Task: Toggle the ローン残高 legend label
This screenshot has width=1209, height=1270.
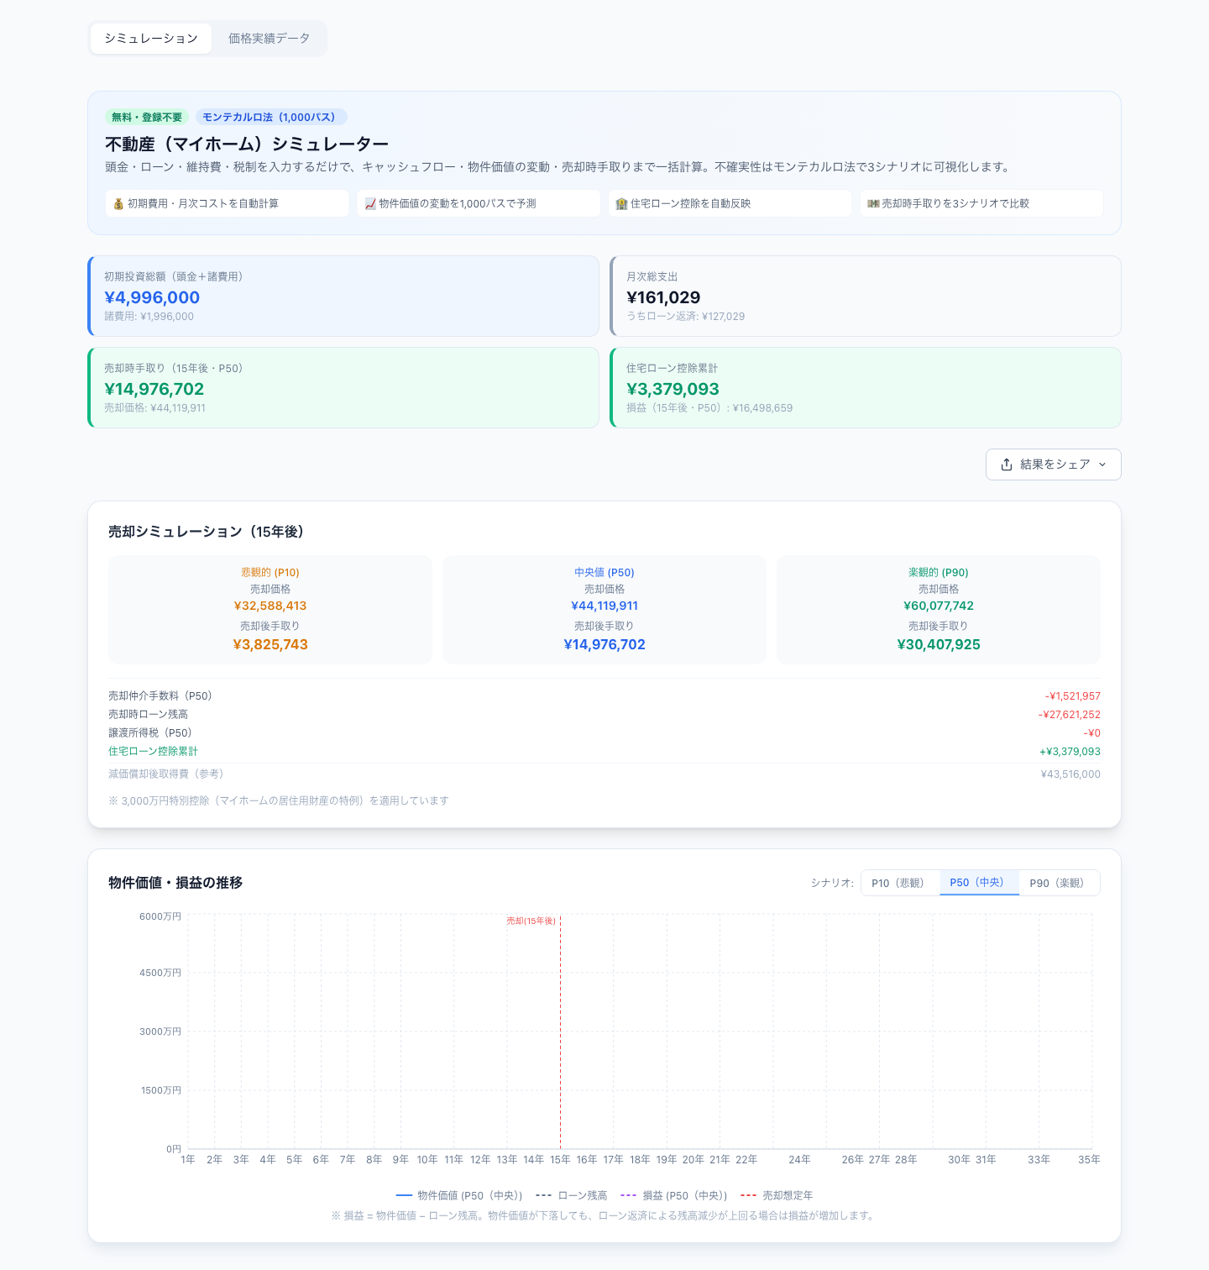Action: [x=583, y=1195]
